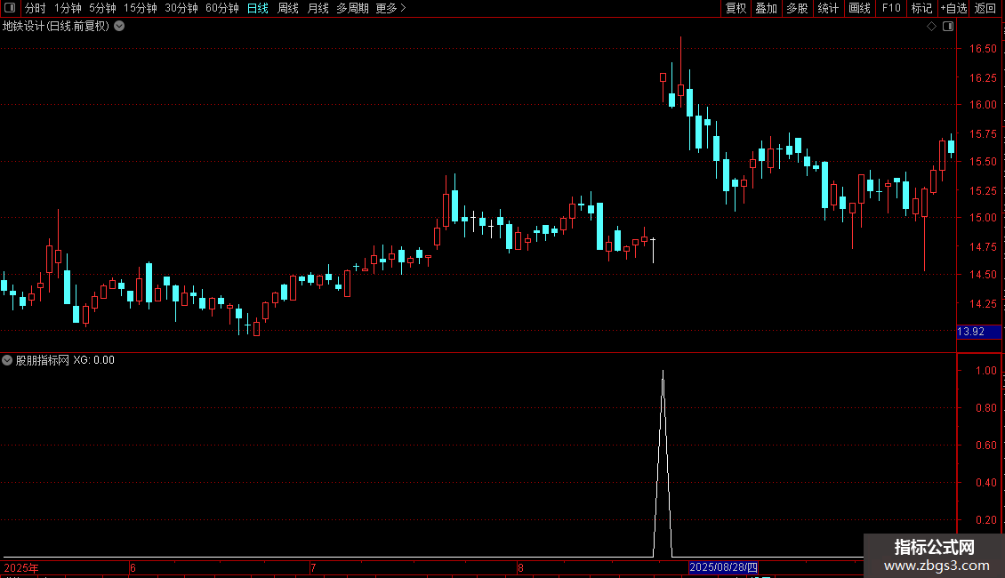1005x578 pixels.
Task: Open the 统计 statistics tool
Action: tap(828, 8)
